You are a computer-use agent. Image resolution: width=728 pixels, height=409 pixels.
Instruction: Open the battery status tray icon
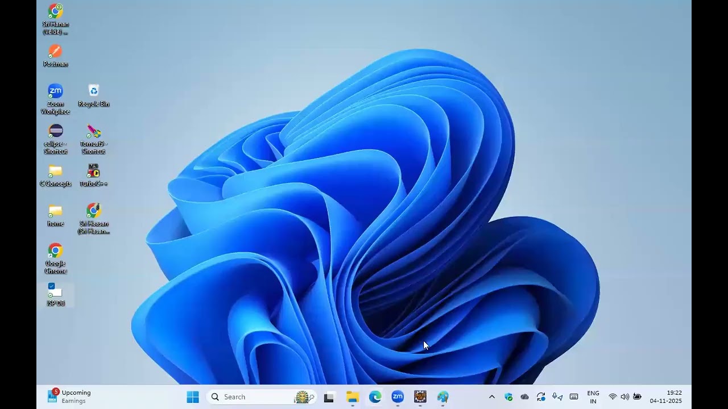point(637,397)
